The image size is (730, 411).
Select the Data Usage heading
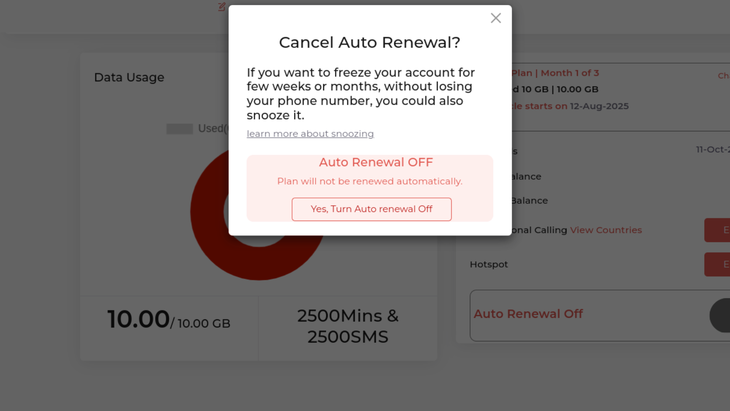(x=129, y=77)
